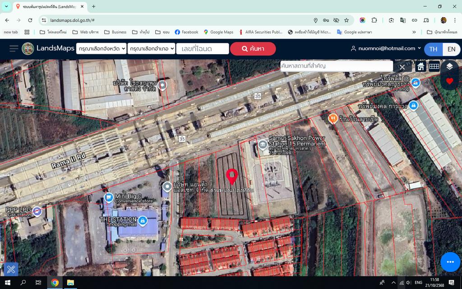Expand the district selection dropdown
Image resolution: width=462 pixels, height=289 pixels.
(x=151, y=49)
